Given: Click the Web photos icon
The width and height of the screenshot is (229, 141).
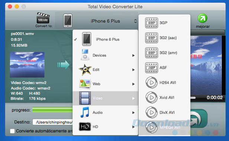Looking at the screenshot, I should pos(85,84).
